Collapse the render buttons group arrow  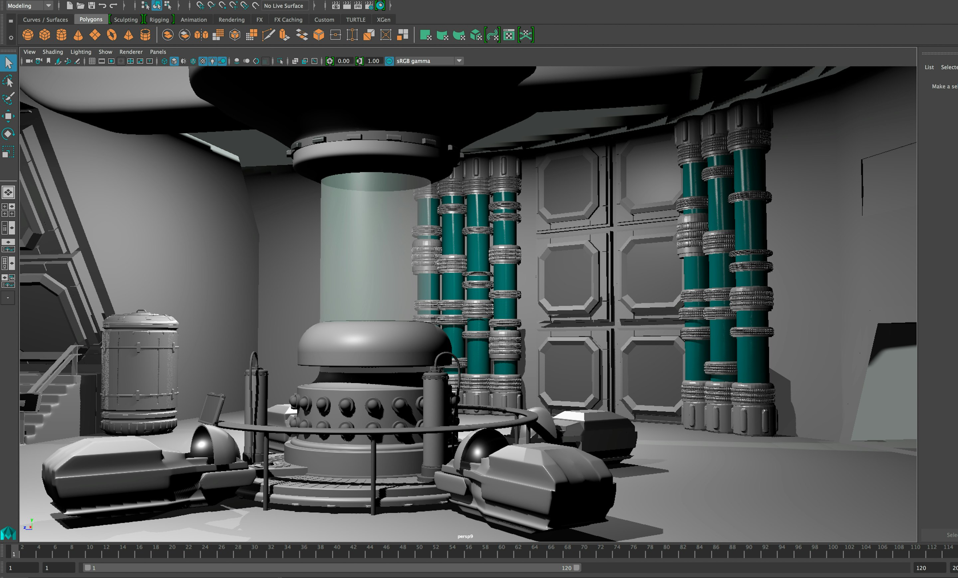tap(391, 5)
